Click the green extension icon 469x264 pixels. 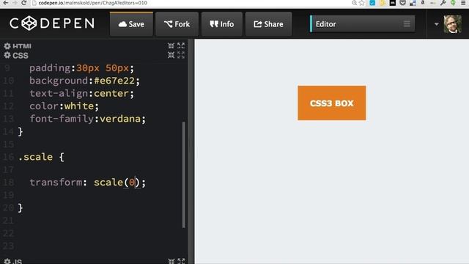[453, 3]
